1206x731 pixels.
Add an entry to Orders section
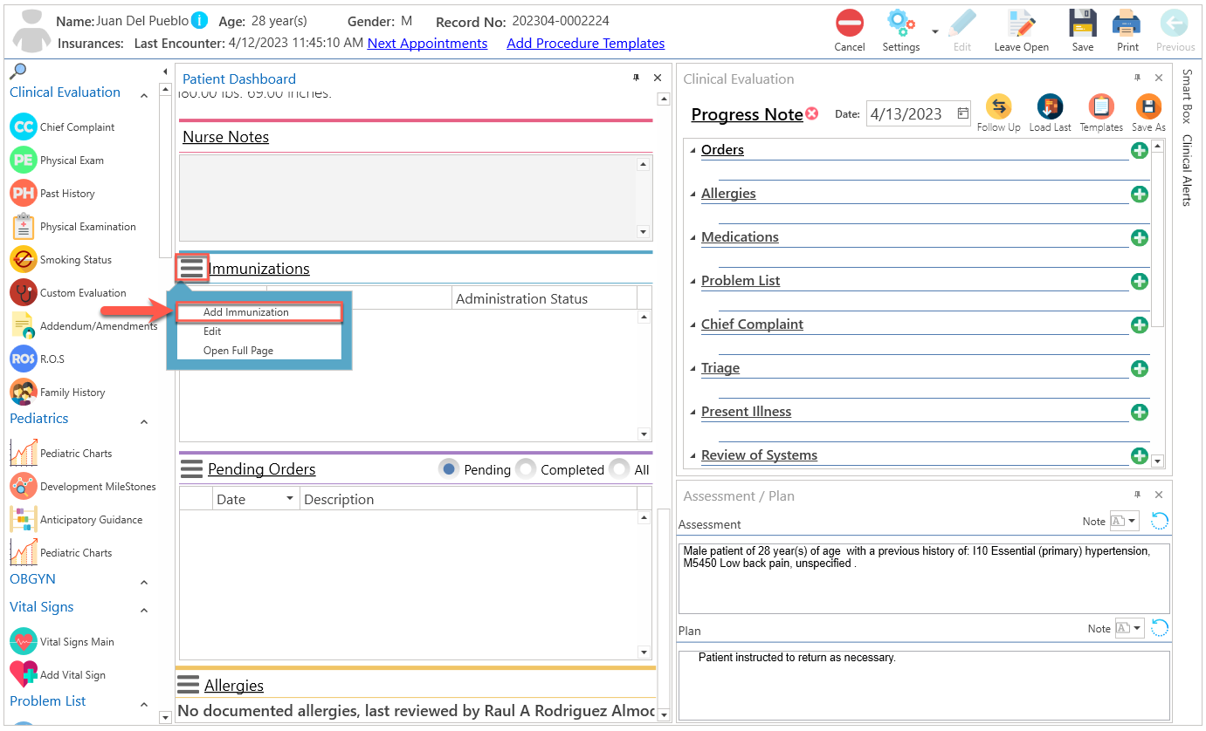coord(1139,151)
